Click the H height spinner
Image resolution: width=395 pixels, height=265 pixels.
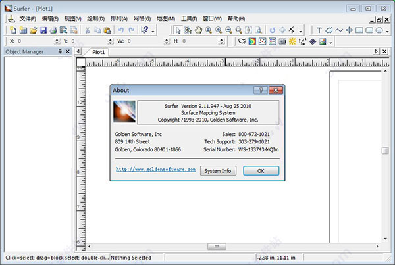pyautogui.click(x=221, y=41)
